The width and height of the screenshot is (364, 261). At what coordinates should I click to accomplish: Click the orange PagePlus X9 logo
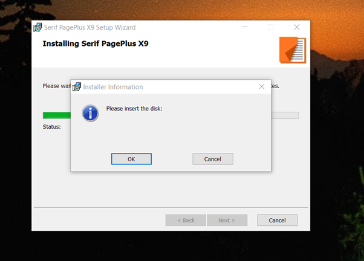pyautogui.click(x=293, y=50)
